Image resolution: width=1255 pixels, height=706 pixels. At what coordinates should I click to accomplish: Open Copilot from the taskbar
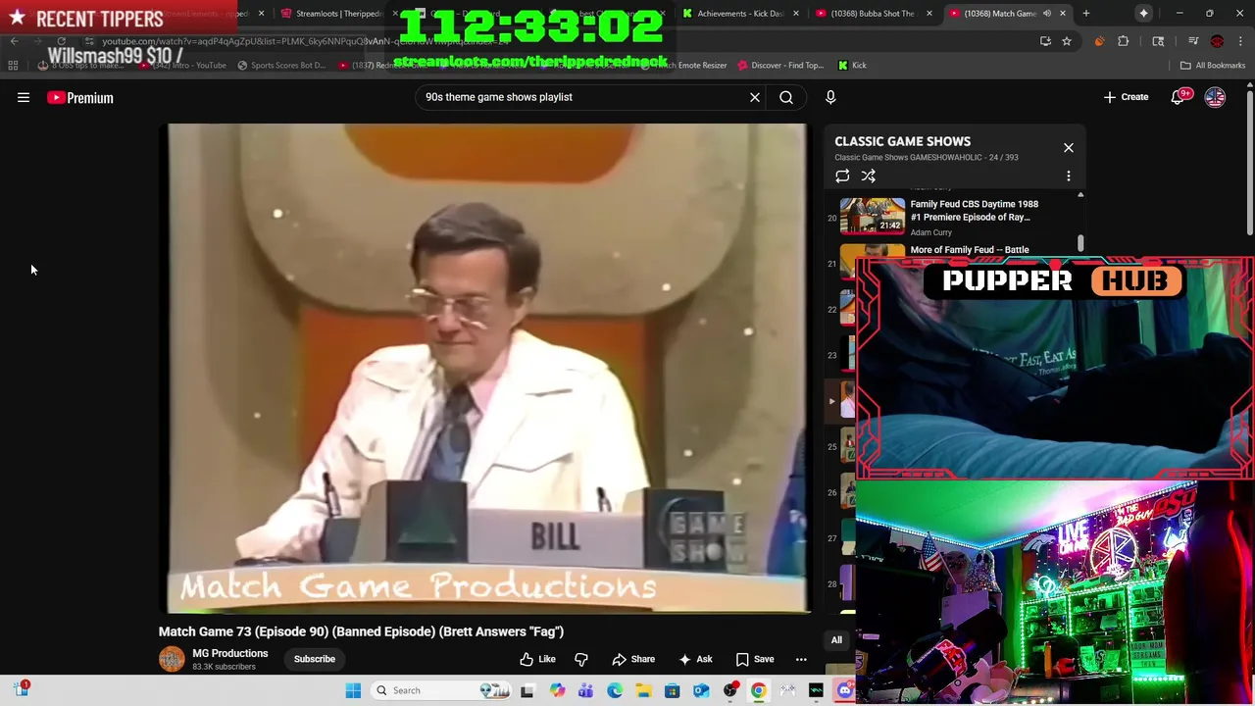click(557, 690)
